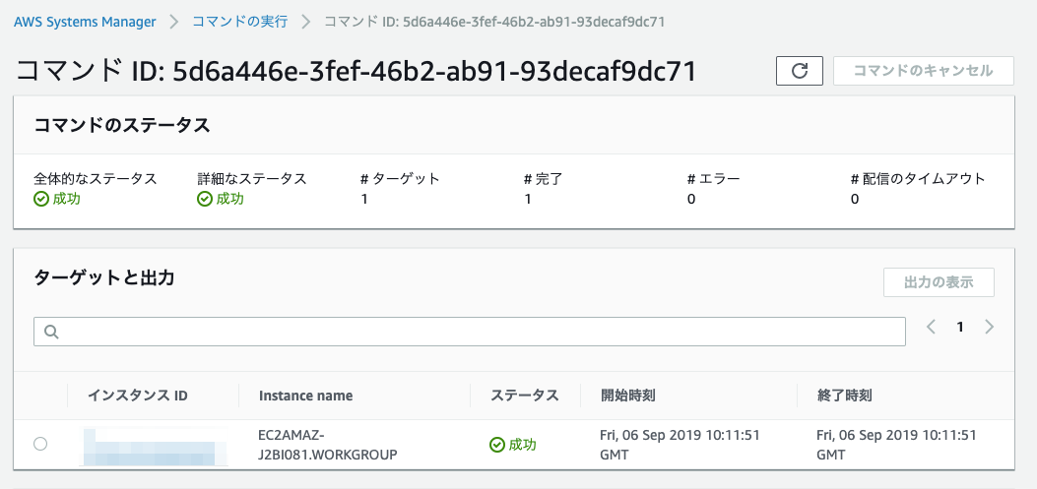
Task: Click the value 0 under # エラー
Action: pyautogui.click(x=691, y=199)
